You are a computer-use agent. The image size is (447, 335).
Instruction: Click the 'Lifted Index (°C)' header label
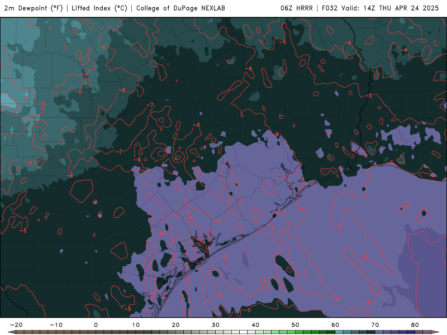[x=99, y=8]
